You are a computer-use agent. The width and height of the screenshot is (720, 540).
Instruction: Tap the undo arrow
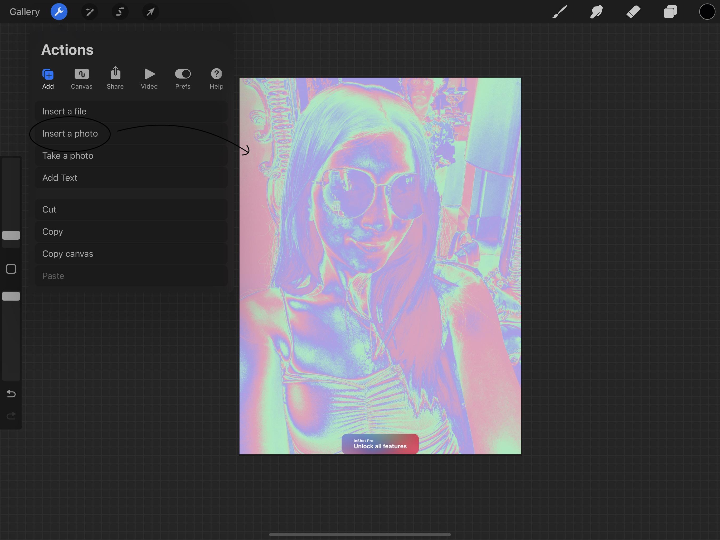click(x=11, y=394)
